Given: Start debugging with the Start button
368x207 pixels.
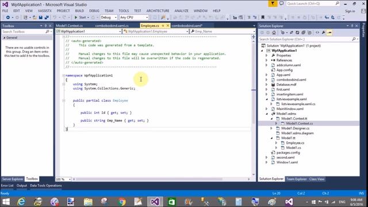Looking at the screenshot, I should click(80, 17).
